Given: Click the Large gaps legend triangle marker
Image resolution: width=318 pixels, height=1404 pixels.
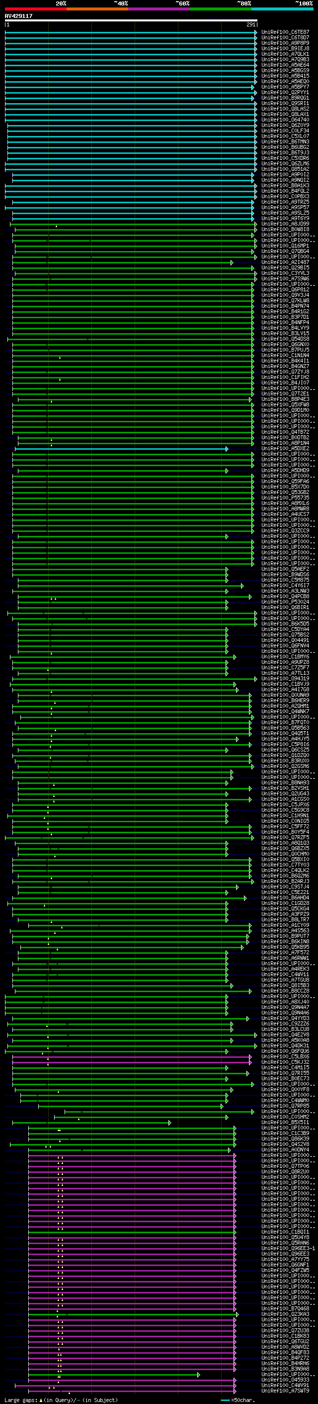Looking at the screenshot, I should [40, 1400].
